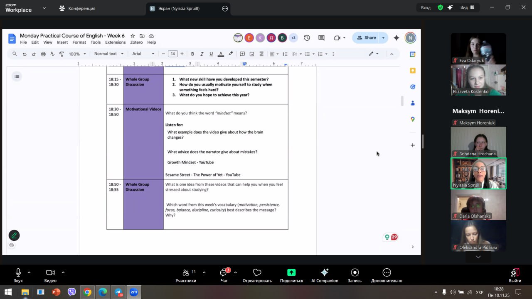
Task: Toggle the Zoom video camera
Action: (50, 272)
